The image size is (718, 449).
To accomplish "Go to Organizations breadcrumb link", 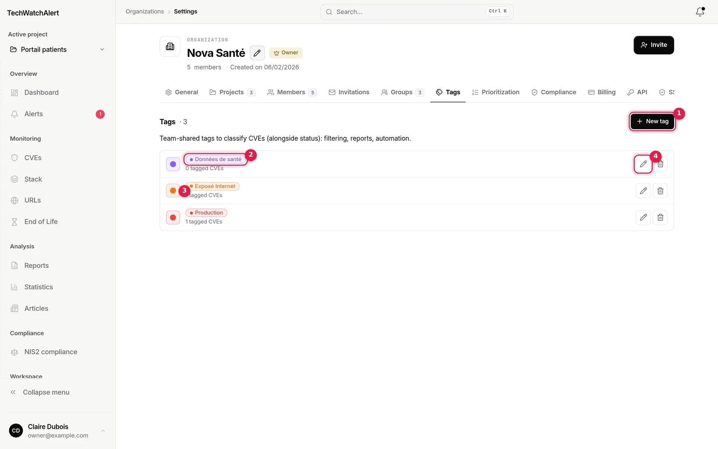I will (x=145, y=12).
